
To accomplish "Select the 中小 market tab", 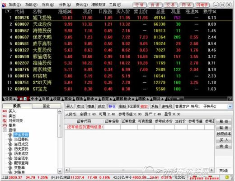I will coord(34,99).
